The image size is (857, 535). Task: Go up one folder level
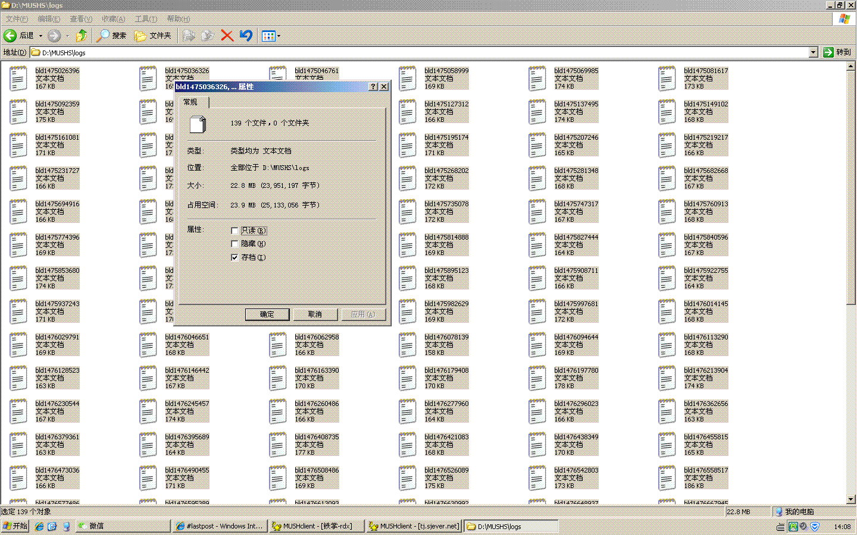click(82, 36)
